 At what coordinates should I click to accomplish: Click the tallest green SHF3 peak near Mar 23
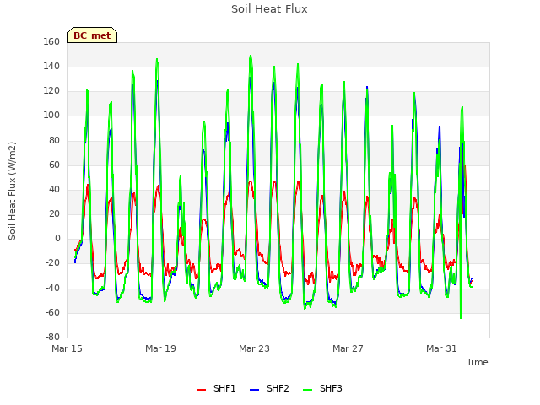point(251,57)
